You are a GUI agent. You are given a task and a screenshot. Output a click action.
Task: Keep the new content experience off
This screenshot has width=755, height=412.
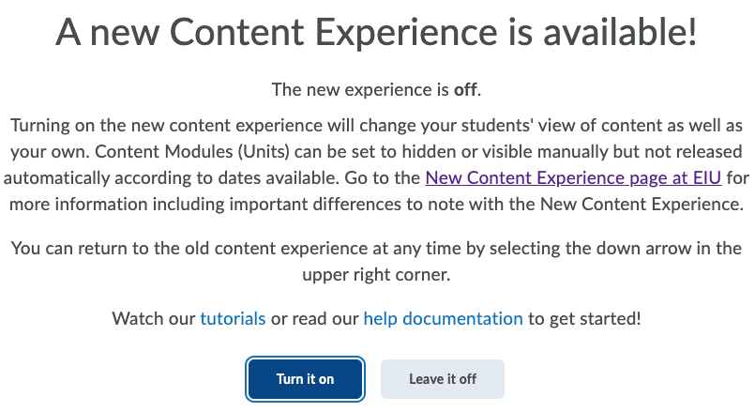click(443, 379)
